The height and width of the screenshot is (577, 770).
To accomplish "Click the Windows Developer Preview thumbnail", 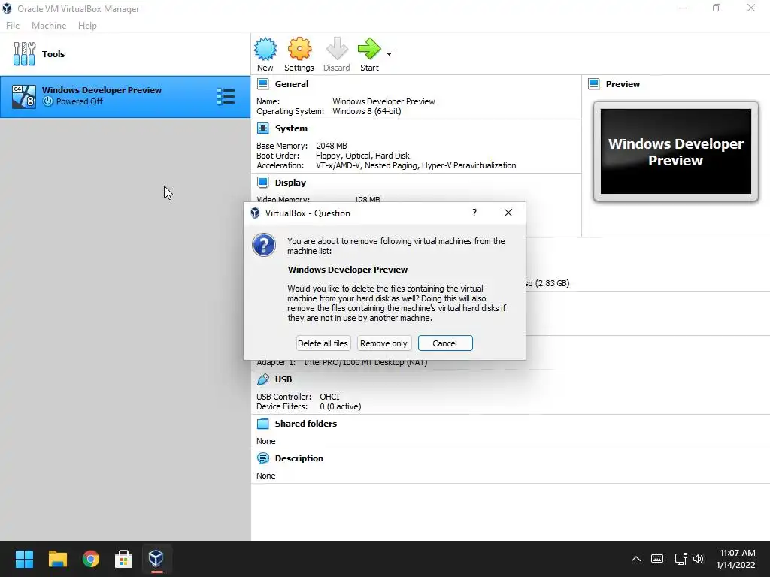I will tap(676, 152).
